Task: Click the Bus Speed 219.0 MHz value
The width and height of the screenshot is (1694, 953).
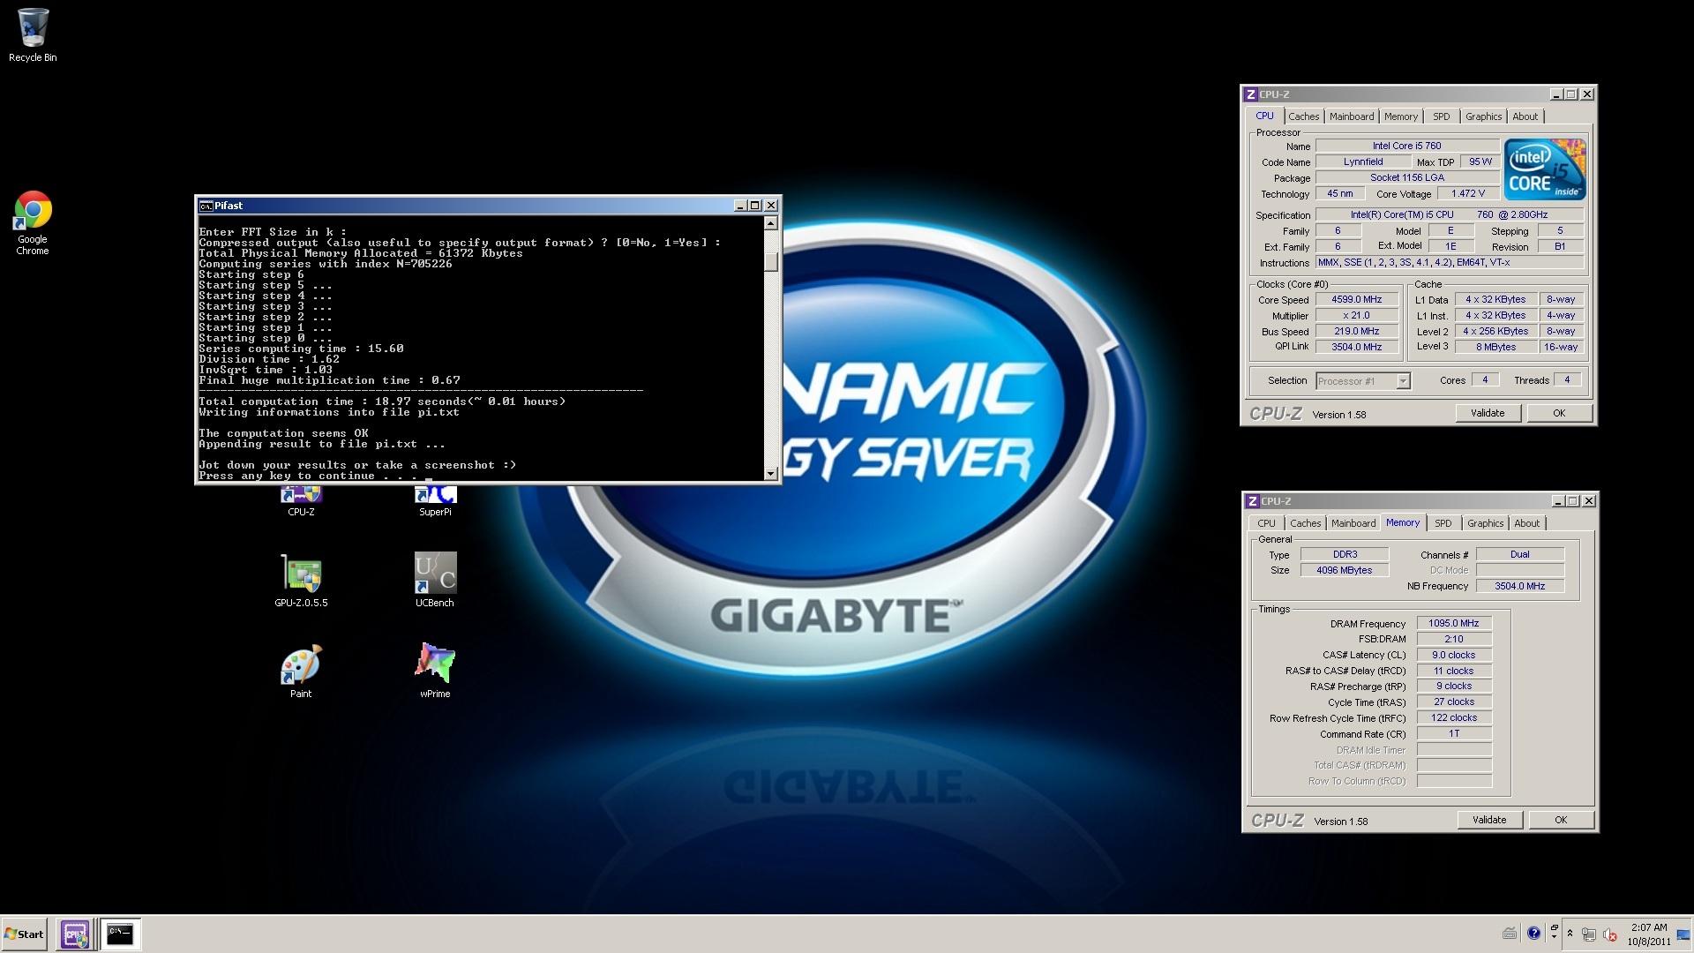Action: coord(1357,331)
